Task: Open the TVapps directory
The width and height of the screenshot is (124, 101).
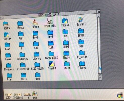Action: 82,64
